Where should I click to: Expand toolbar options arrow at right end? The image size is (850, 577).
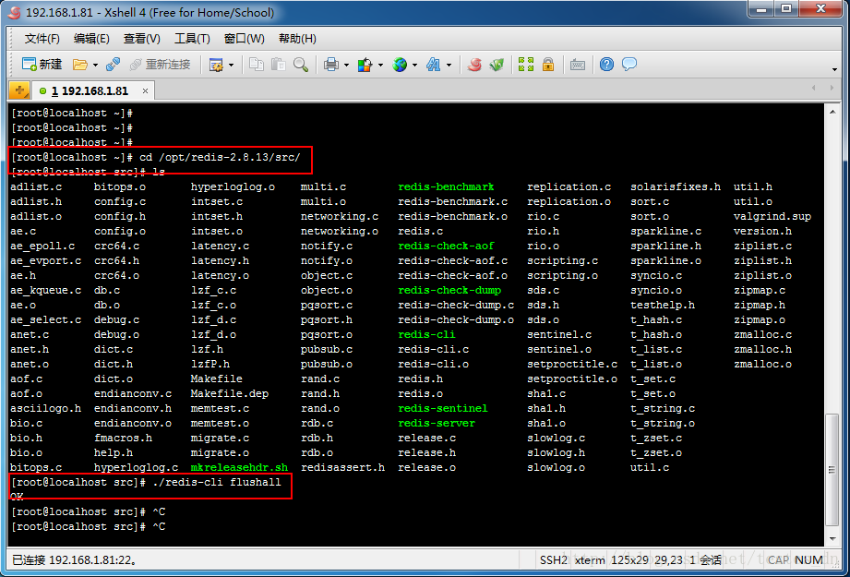834,69
